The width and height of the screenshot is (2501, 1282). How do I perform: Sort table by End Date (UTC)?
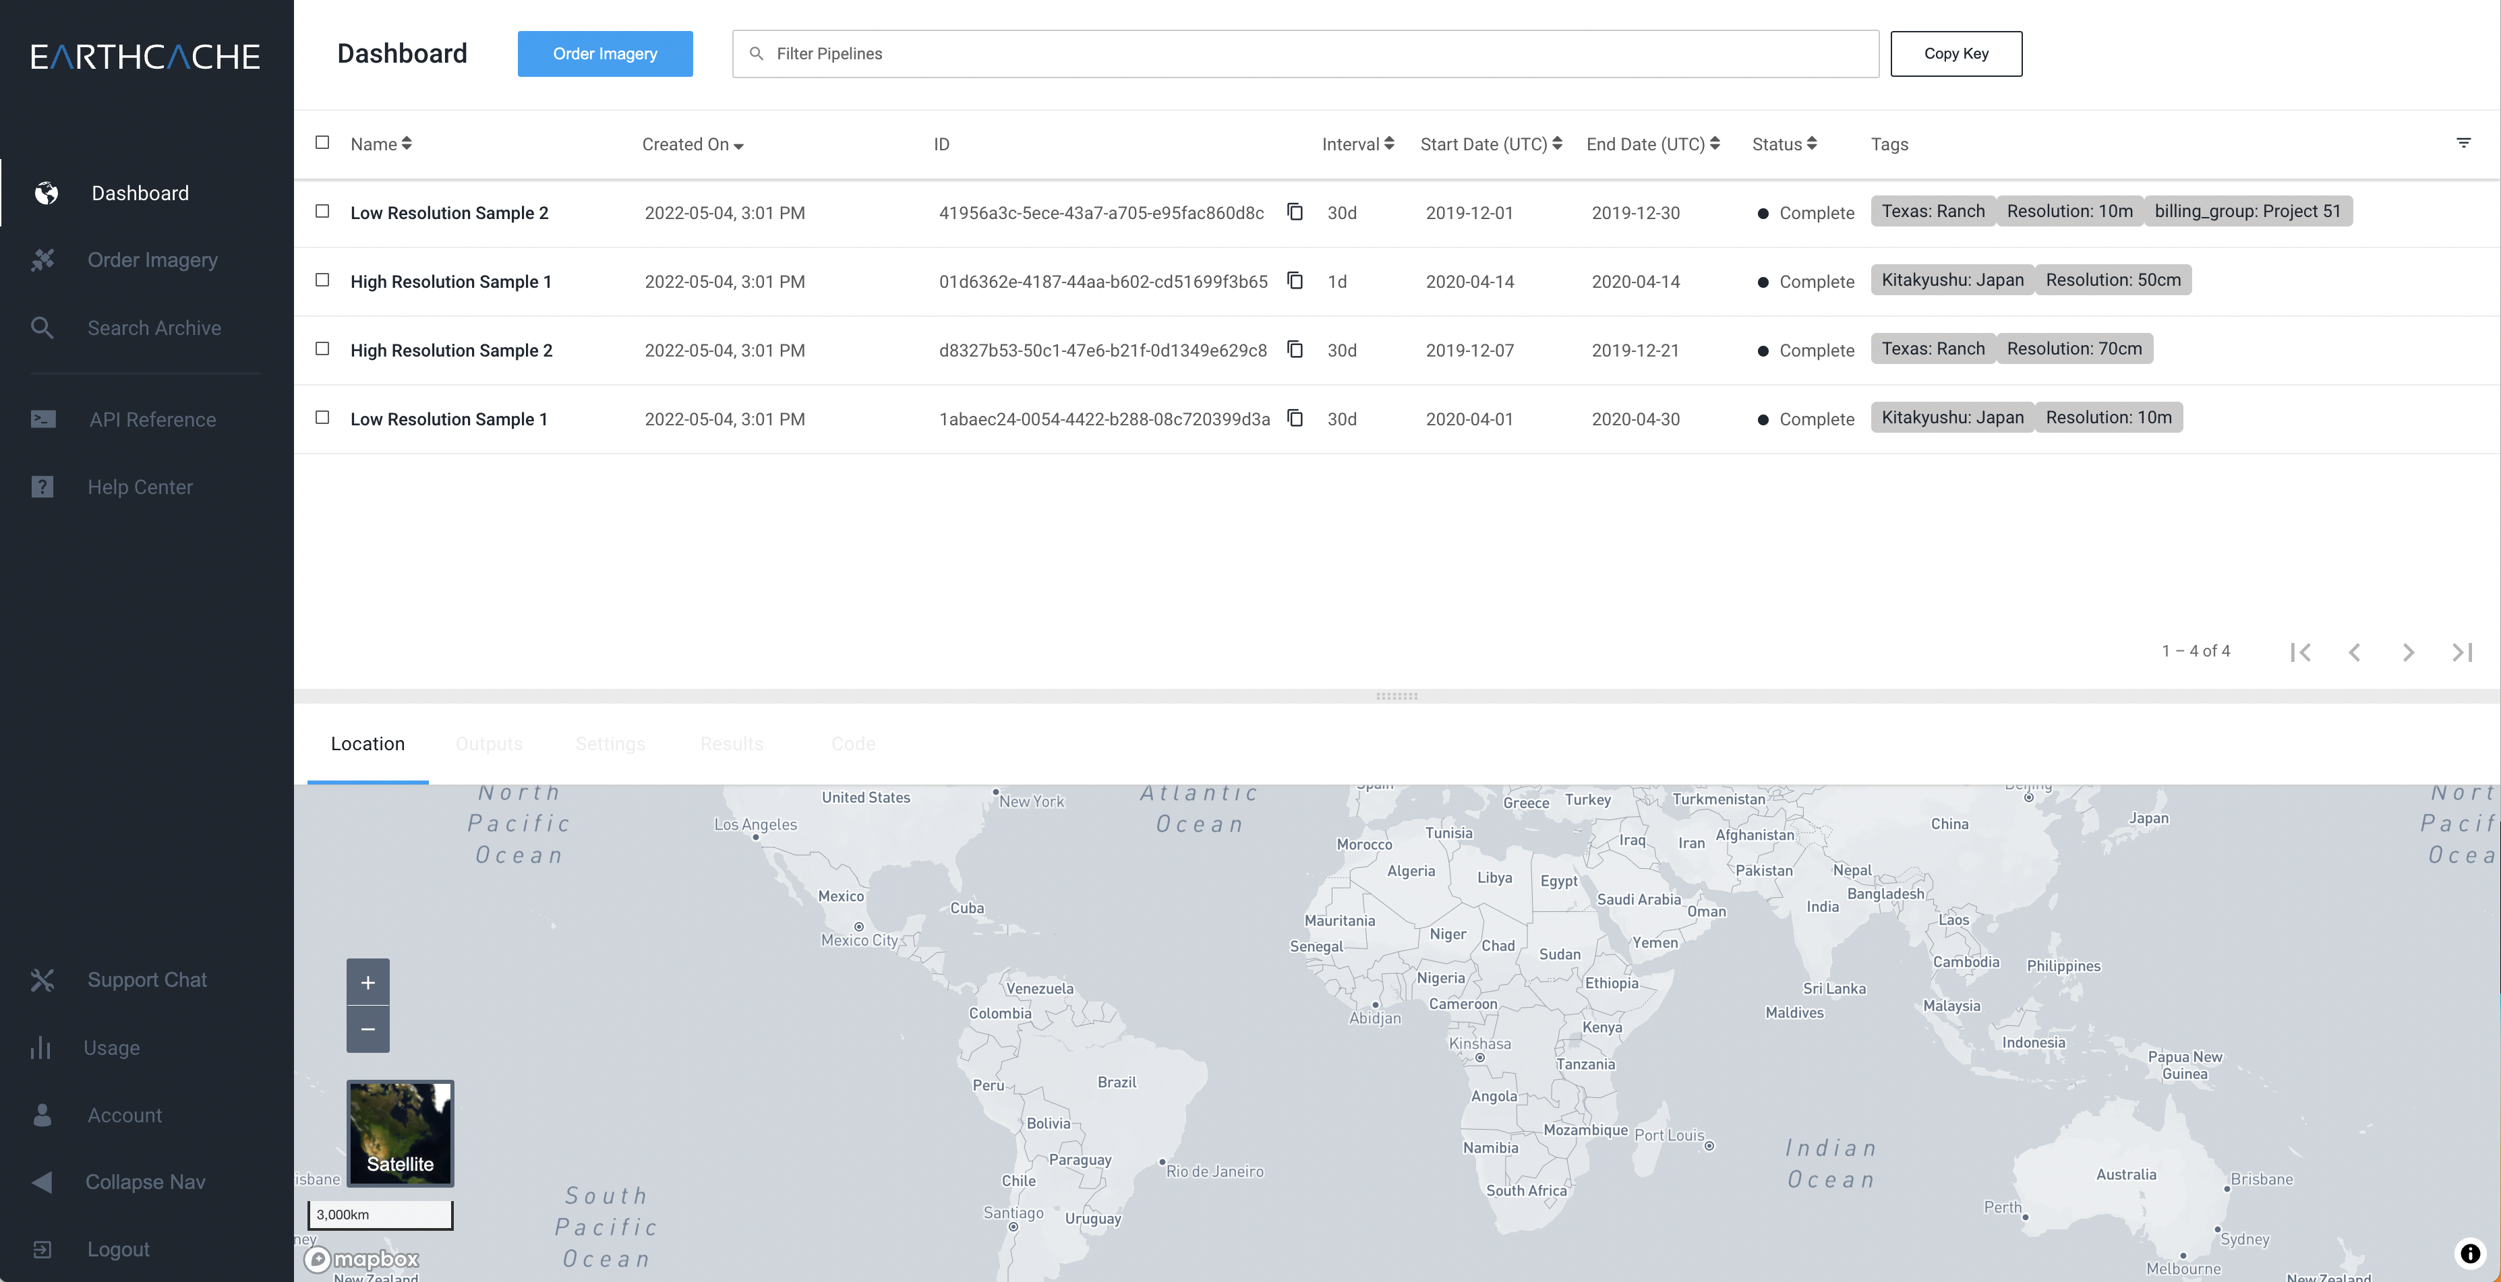click(1653, 144)
